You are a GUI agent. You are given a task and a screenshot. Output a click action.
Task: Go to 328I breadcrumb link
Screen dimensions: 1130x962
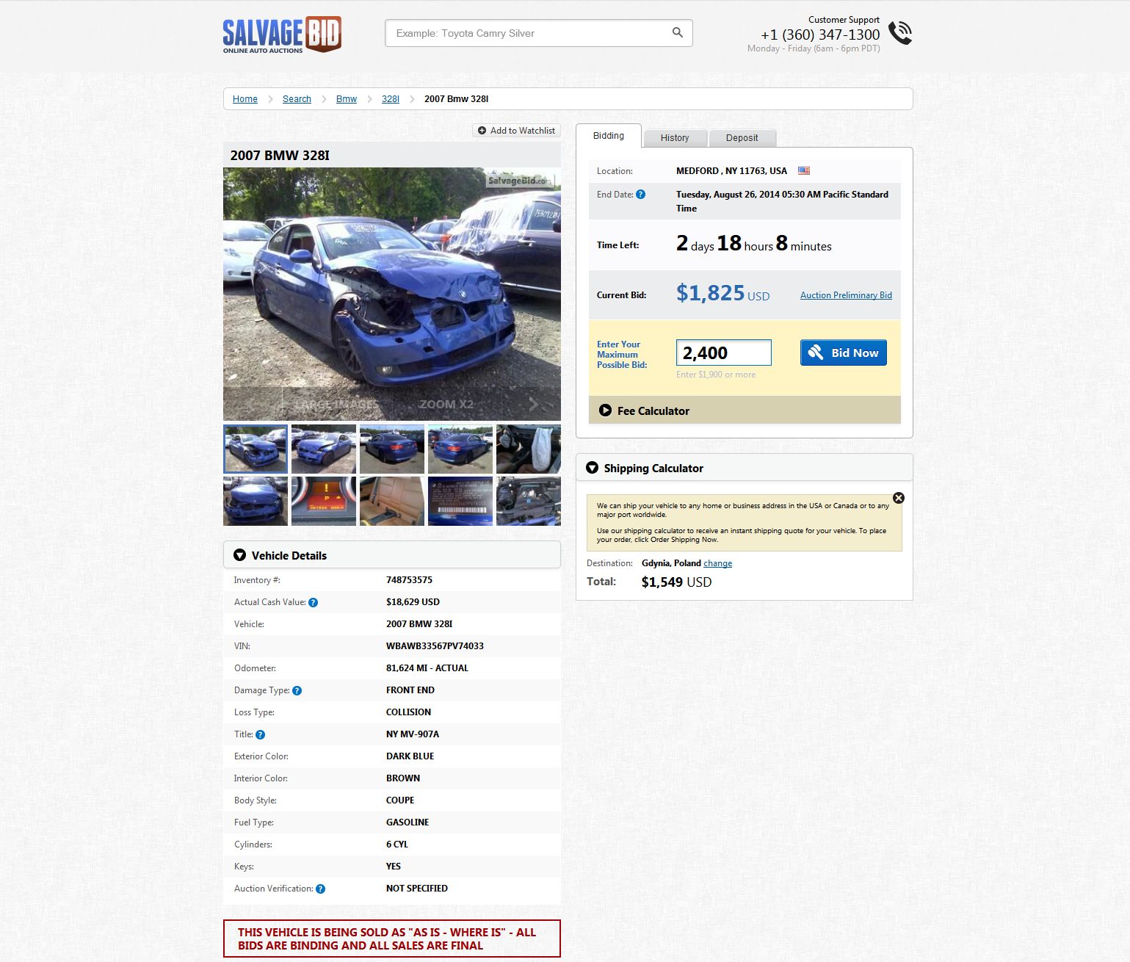(391, 99)
